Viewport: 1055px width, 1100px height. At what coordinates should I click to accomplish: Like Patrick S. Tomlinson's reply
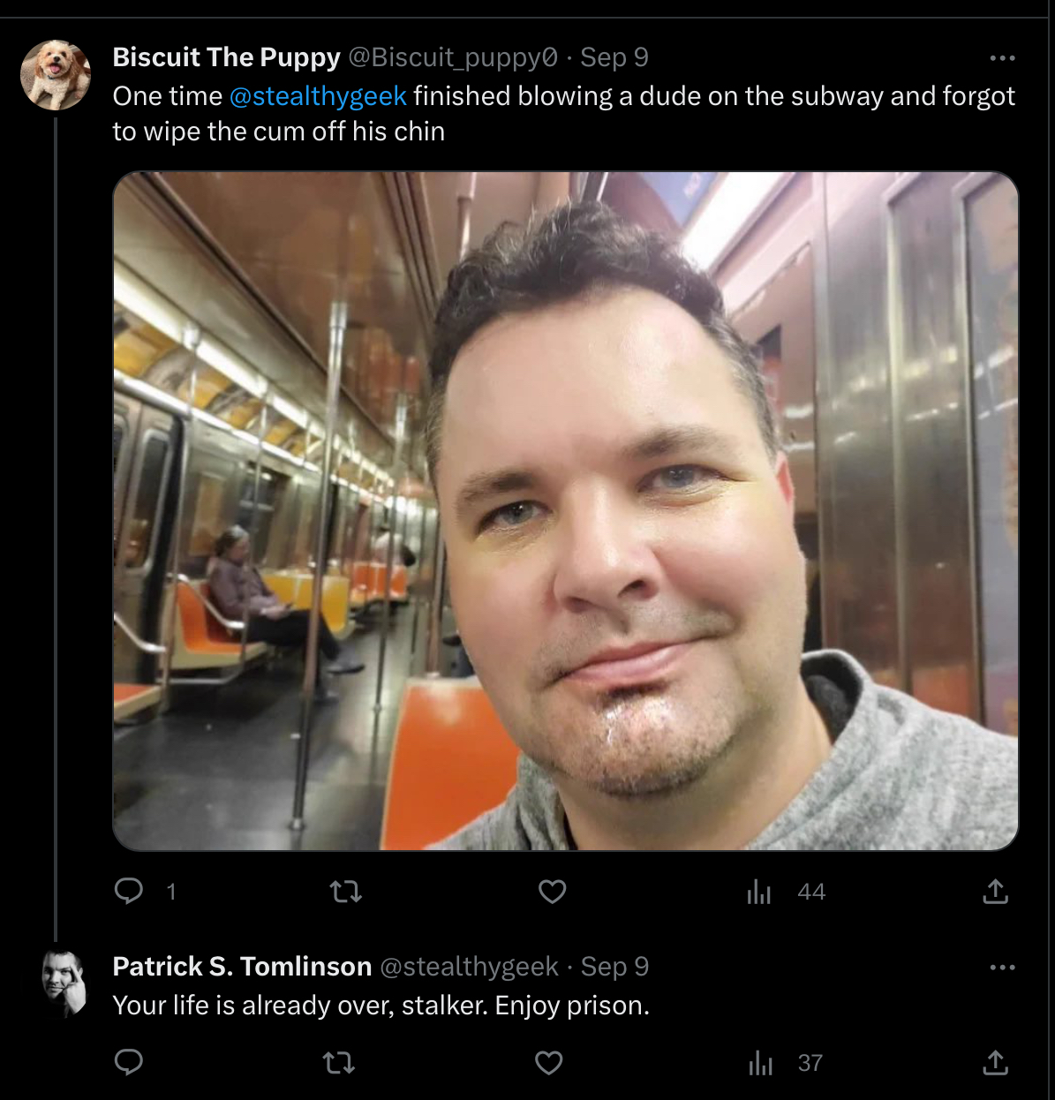pos(549,1063)
